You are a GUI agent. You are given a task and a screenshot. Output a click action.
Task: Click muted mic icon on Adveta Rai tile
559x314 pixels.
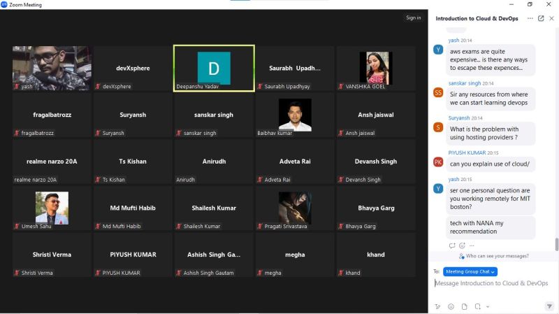pyautogui.click(x=260, y=180)
